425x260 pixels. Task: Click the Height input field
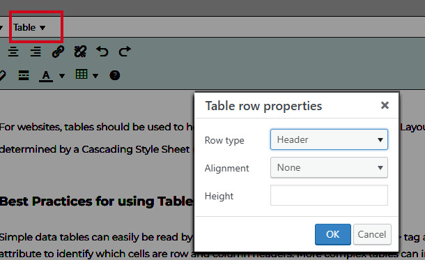point(329,195)
